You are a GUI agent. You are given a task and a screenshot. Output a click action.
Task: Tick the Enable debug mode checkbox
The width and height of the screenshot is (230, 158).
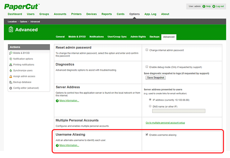coord(147,67)
